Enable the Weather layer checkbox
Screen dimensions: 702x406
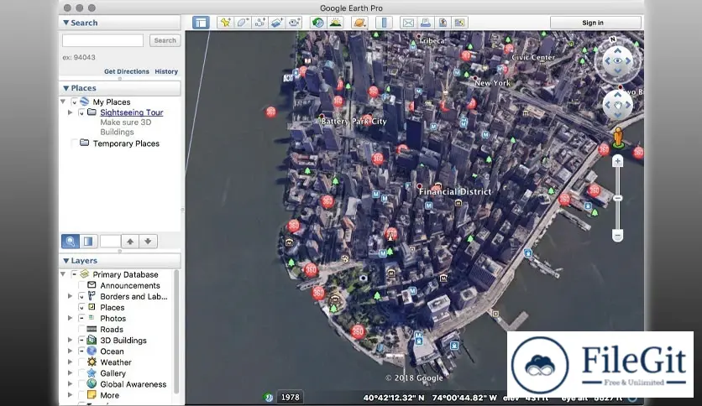coord(81,362)
